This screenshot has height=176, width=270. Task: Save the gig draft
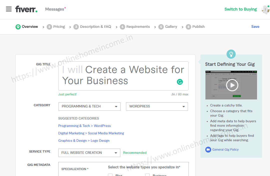click(255, 27)
